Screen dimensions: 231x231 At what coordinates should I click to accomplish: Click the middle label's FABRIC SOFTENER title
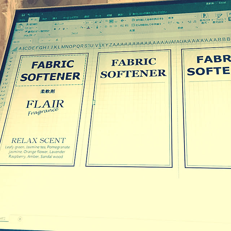133,68
